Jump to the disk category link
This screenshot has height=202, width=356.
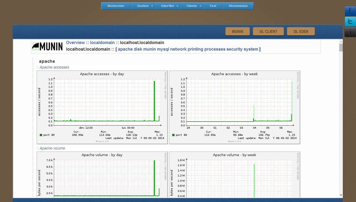(x=138, y=49)
